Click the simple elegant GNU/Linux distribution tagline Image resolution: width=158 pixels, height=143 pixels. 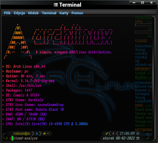74,52
